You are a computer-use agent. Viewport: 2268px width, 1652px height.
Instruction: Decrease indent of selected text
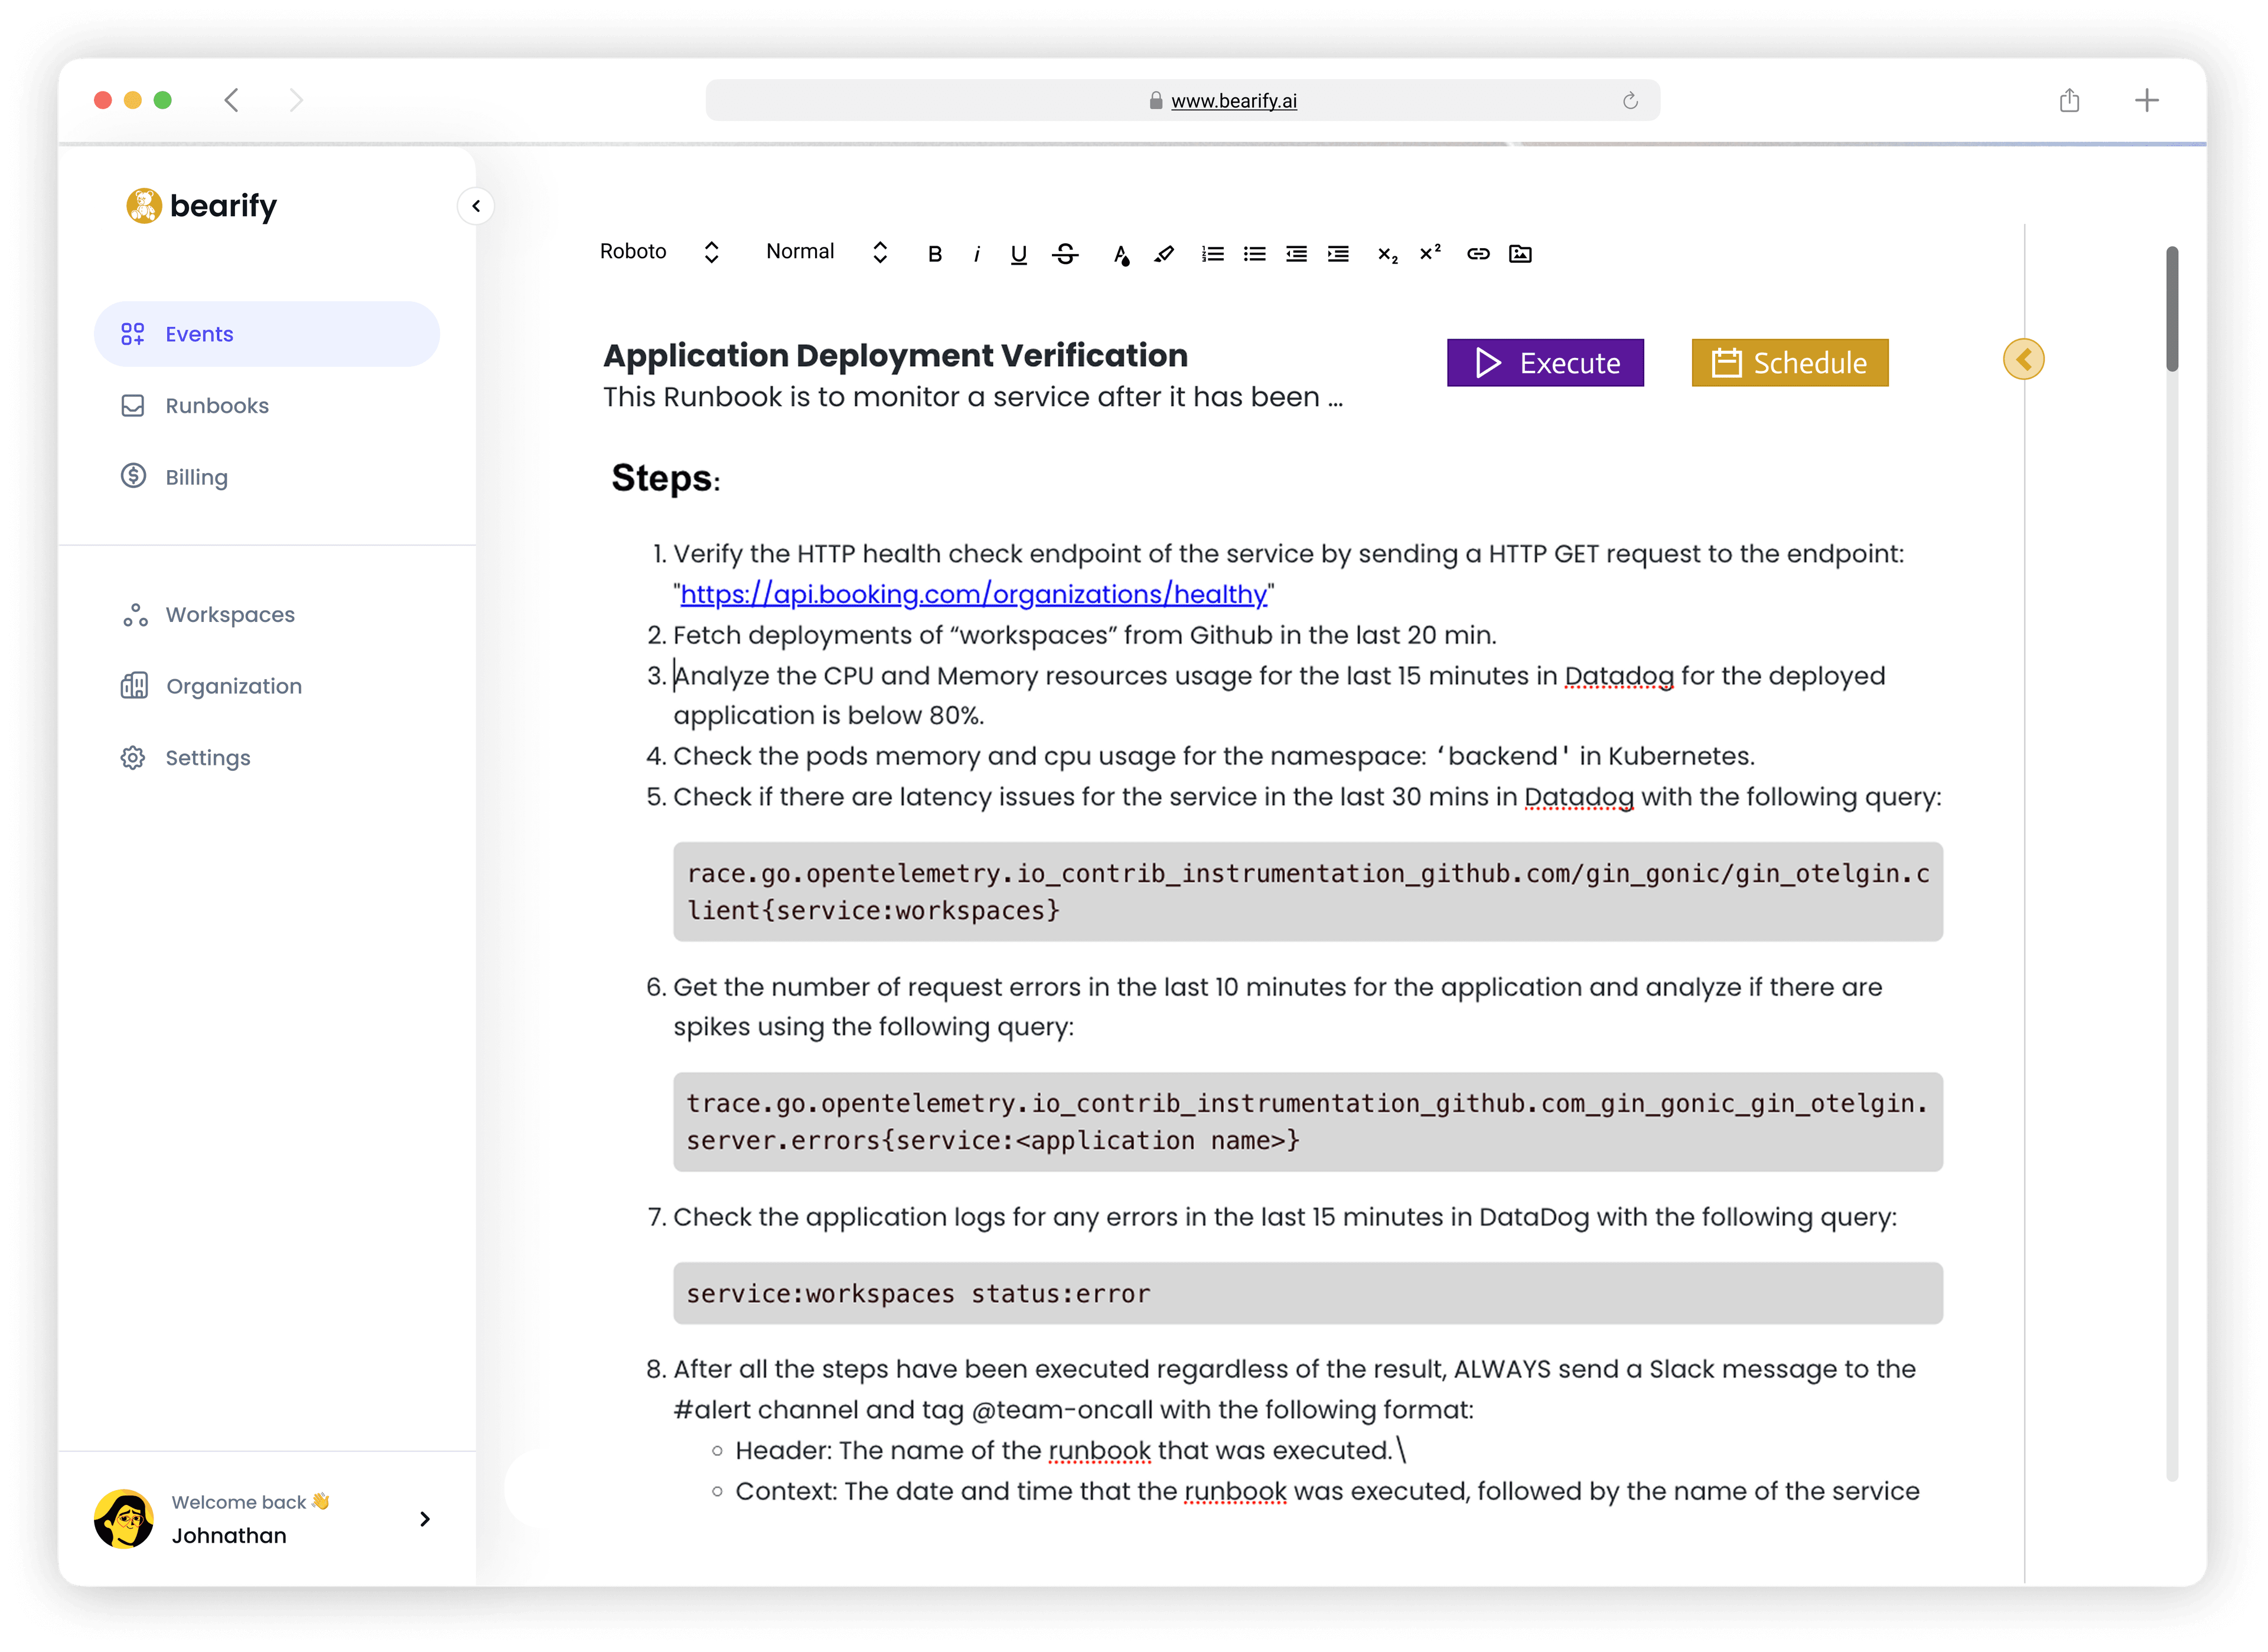tap(1296, 254)
